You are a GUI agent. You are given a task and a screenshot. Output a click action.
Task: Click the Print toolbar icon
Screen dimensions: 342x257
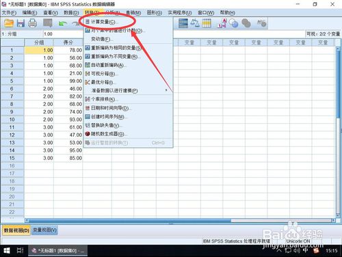click(x=32, y=23)
